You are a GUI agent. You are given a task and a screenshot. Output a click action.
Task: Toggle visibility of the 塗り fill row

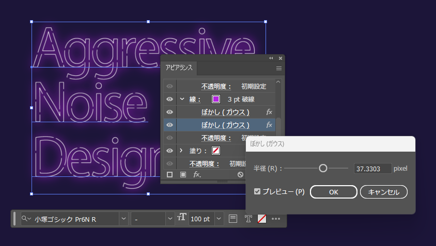(169, 151)
